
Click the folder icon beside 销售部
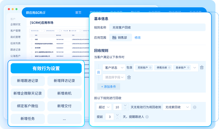(x=114, y=37)
